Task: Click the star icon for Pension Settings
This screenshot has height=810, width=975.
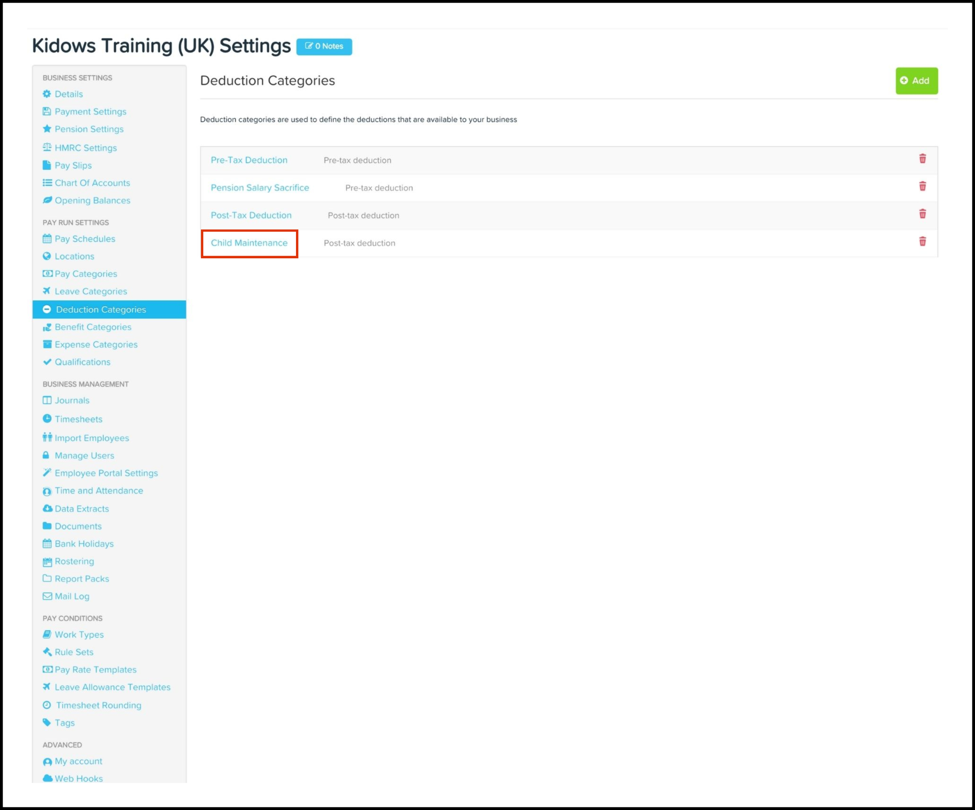Action: coord(47,129)
